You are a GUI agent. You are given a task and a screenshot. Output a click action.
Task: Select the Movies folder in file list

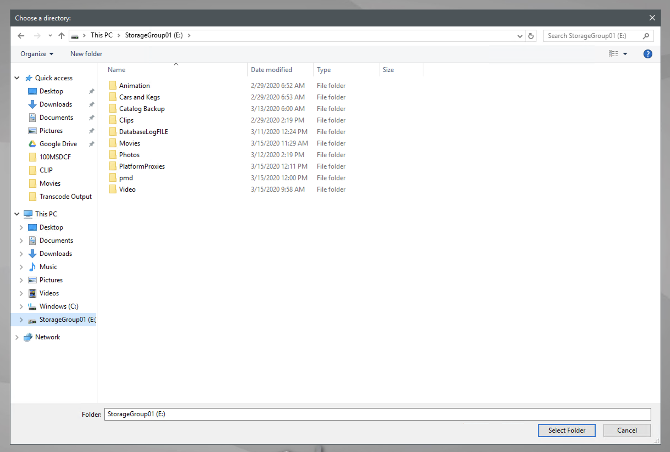(129, 143)
